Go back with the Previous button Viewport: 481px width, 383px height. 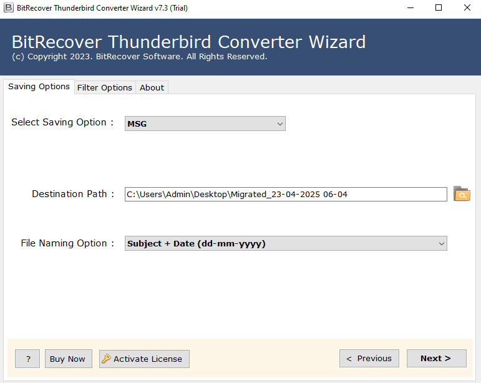(x=369, y=358)
